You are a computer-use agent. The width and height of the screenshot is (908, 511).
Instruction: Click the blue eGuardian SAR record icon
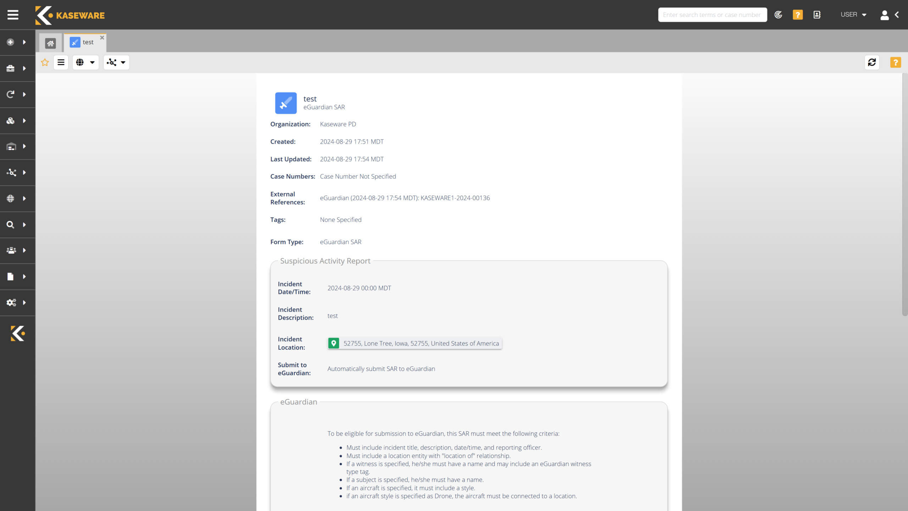click(286, 103)
